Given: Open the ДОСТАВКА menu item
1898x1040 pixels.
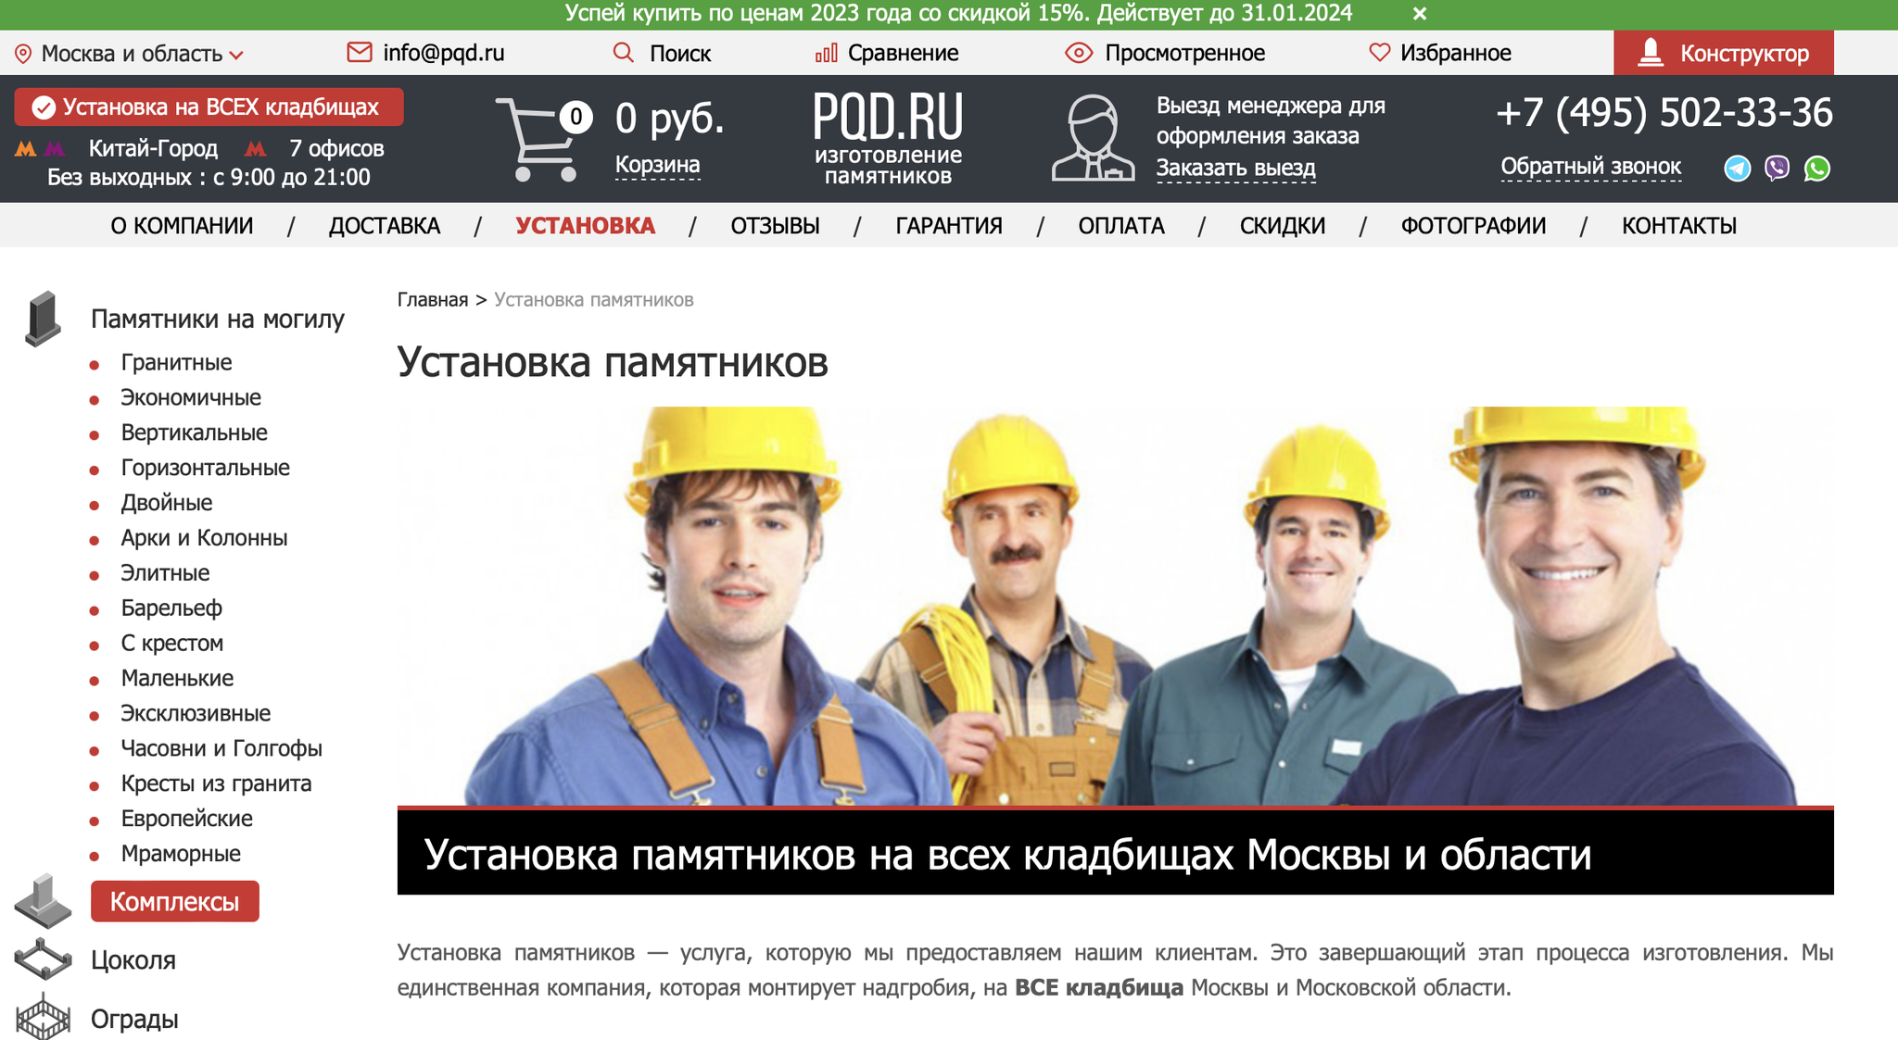Looking at the screenshot, I should coord(384,226).
